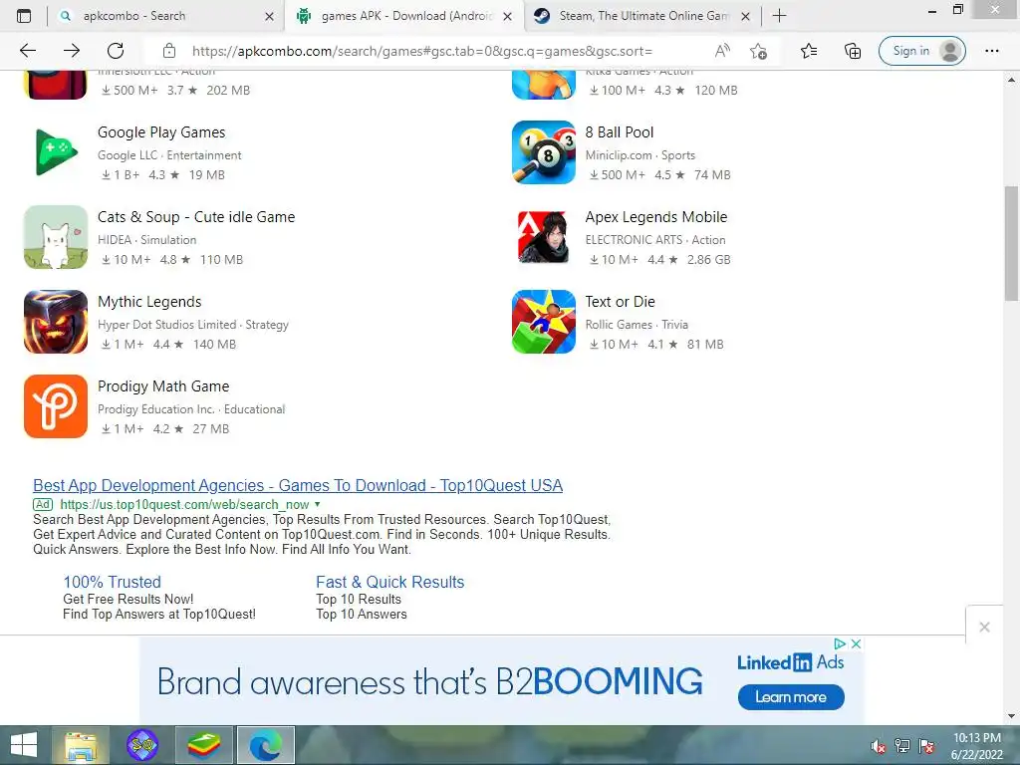The image size is (1020, 765).
Task: Click scrollbar up arrow
Action: 1011,80
